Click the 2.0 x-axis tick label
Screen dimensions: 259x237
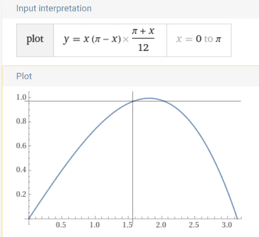point(161,225)
